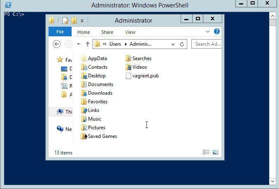This screenshot has width=279, height=189.
Task: Select Network in navigation pane
Action: (64, 129)
